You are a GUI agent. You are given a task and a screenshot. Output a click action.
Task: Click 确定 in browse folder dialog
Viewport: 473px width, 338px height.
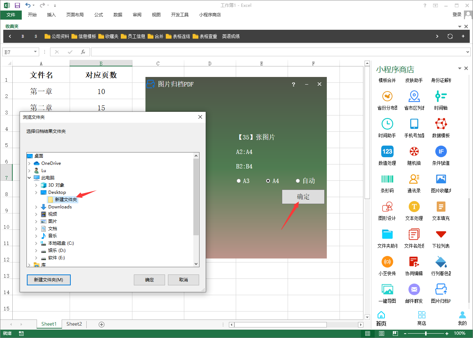[x=149, y=280]
